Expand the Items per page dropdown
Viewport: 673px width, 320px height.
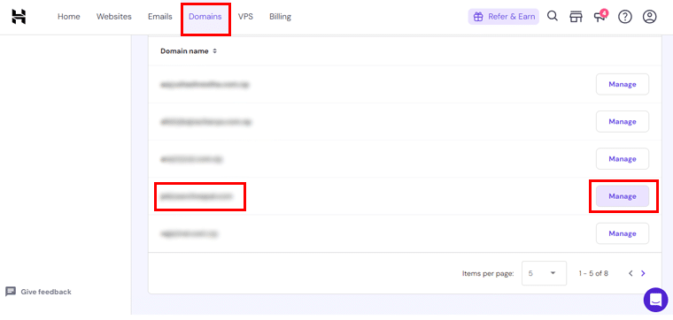click(544, 273)
